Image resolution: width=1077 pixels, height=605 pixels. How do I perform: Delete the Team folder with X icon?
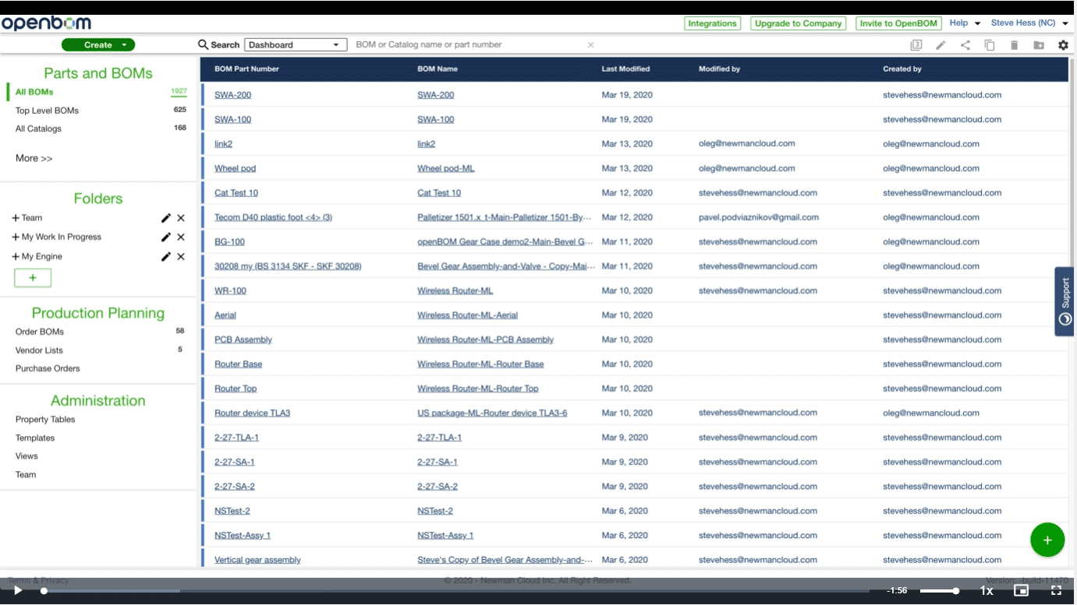pyautogui.click(x=181, y=218)
